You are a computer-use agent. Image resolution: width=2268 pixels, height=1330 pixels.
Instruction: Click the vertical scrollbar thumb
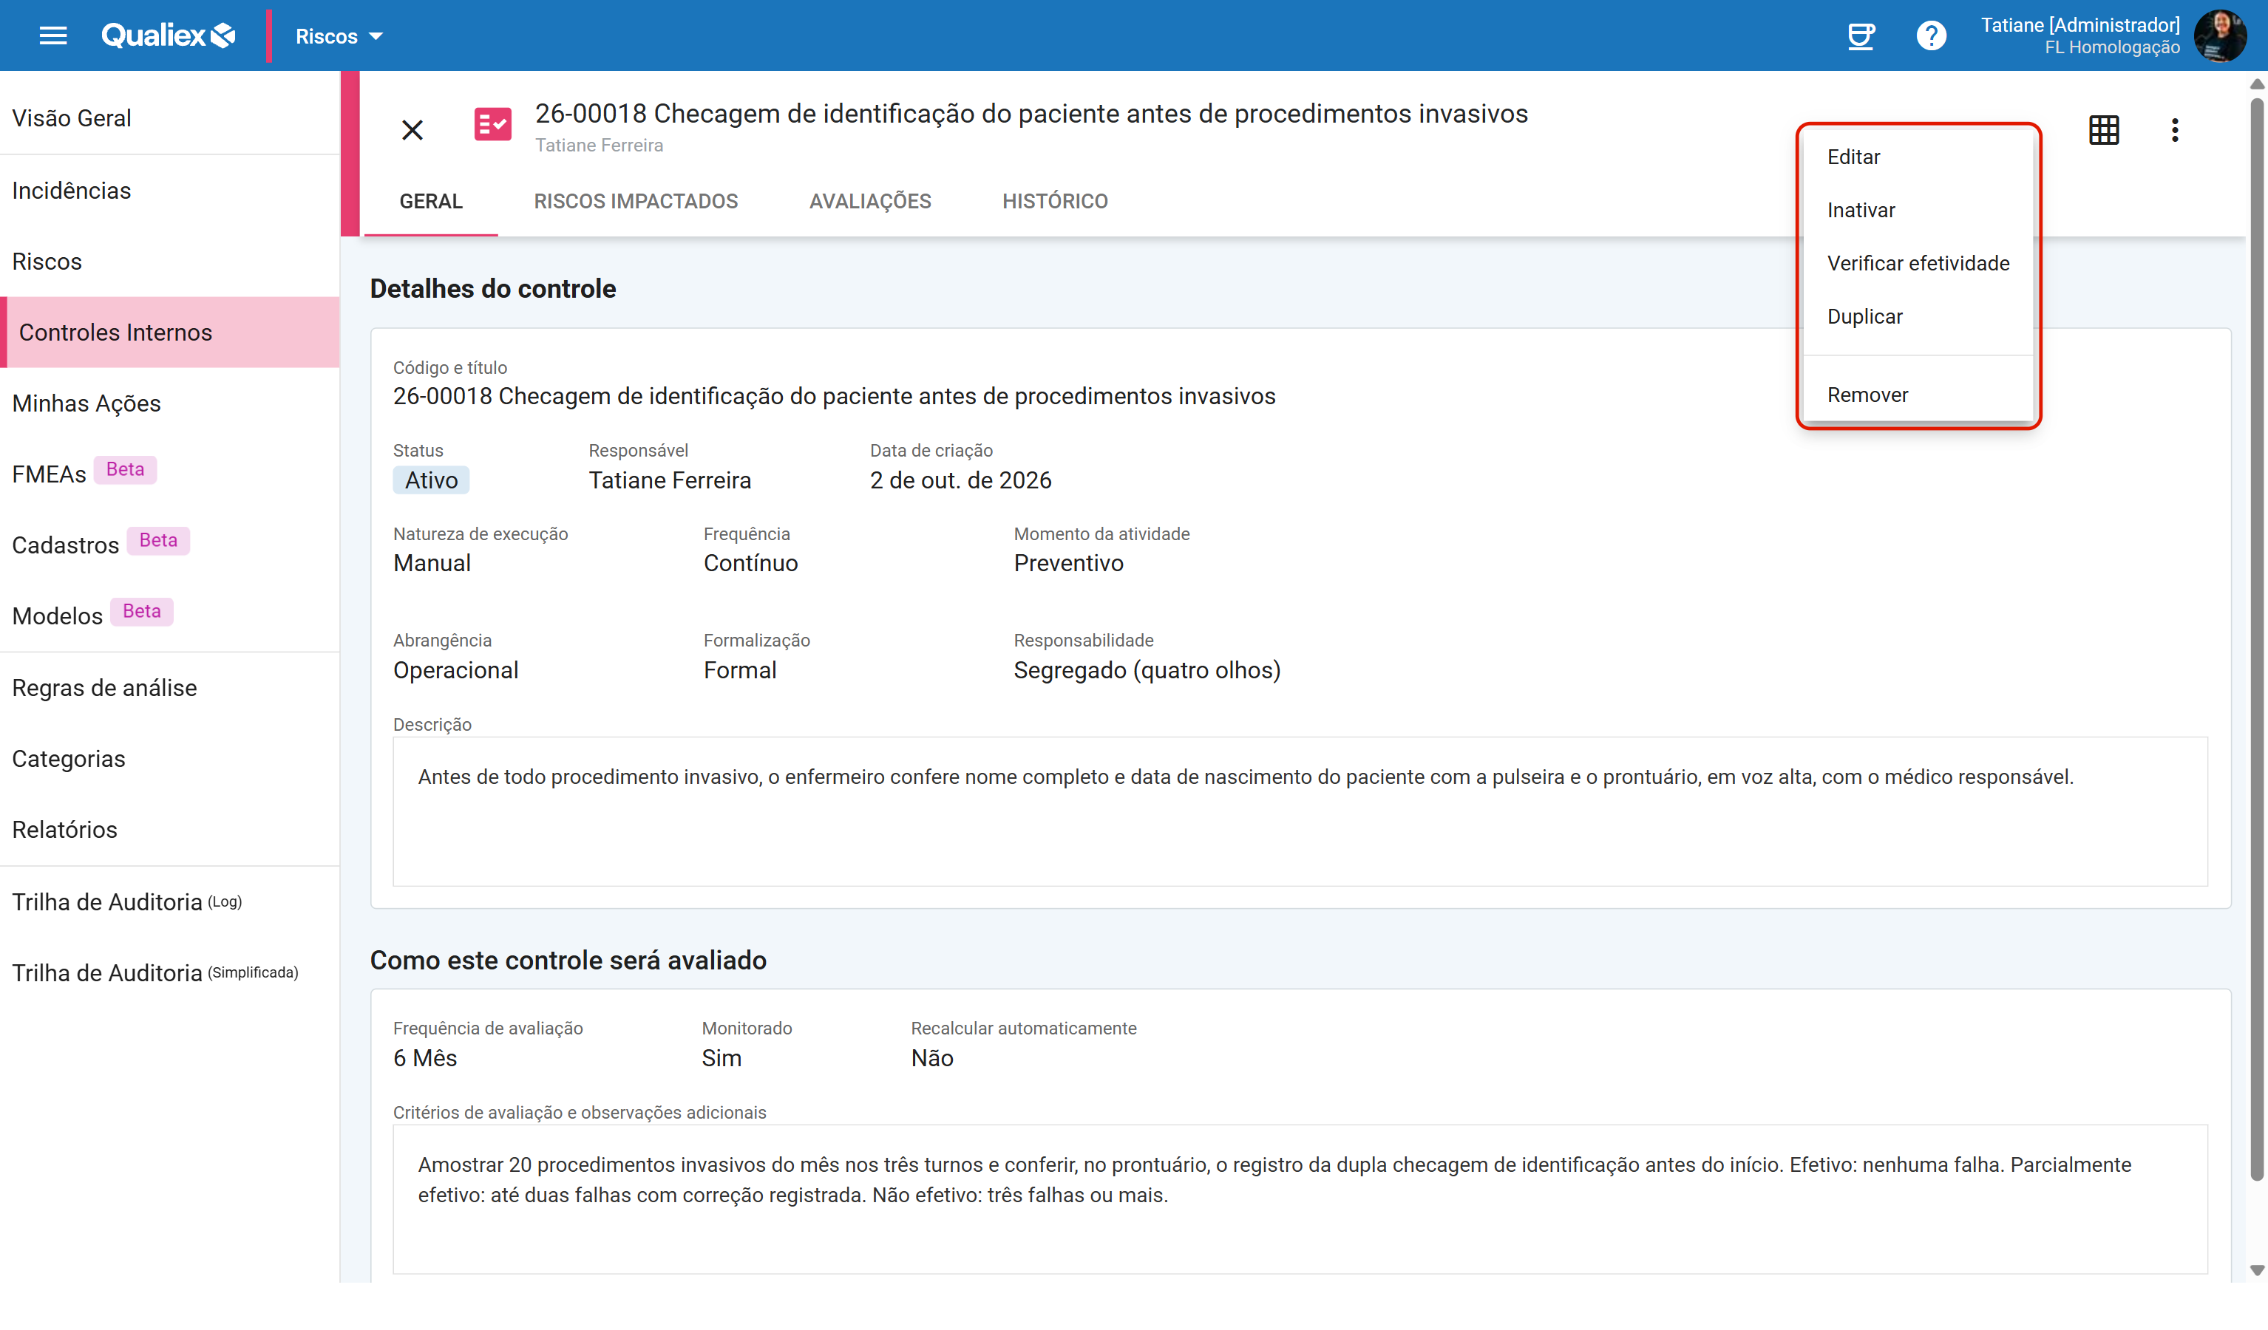coord(2256,639)
